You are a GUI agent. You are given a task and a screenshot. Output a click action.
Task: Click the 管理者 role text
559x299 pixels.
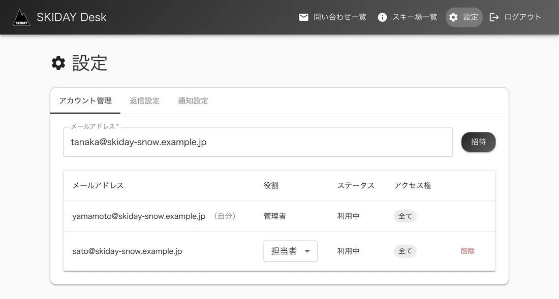[x=274, y=216]
